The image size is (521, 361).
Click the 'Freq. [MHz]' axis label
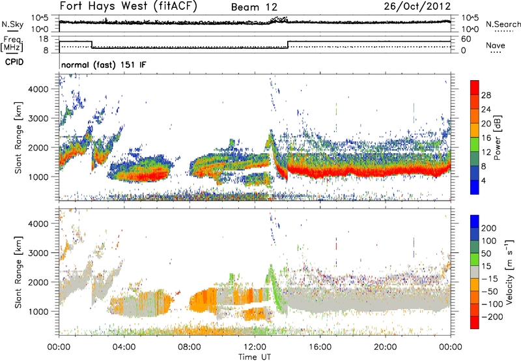pyautogui.click(x=12, y=44)
